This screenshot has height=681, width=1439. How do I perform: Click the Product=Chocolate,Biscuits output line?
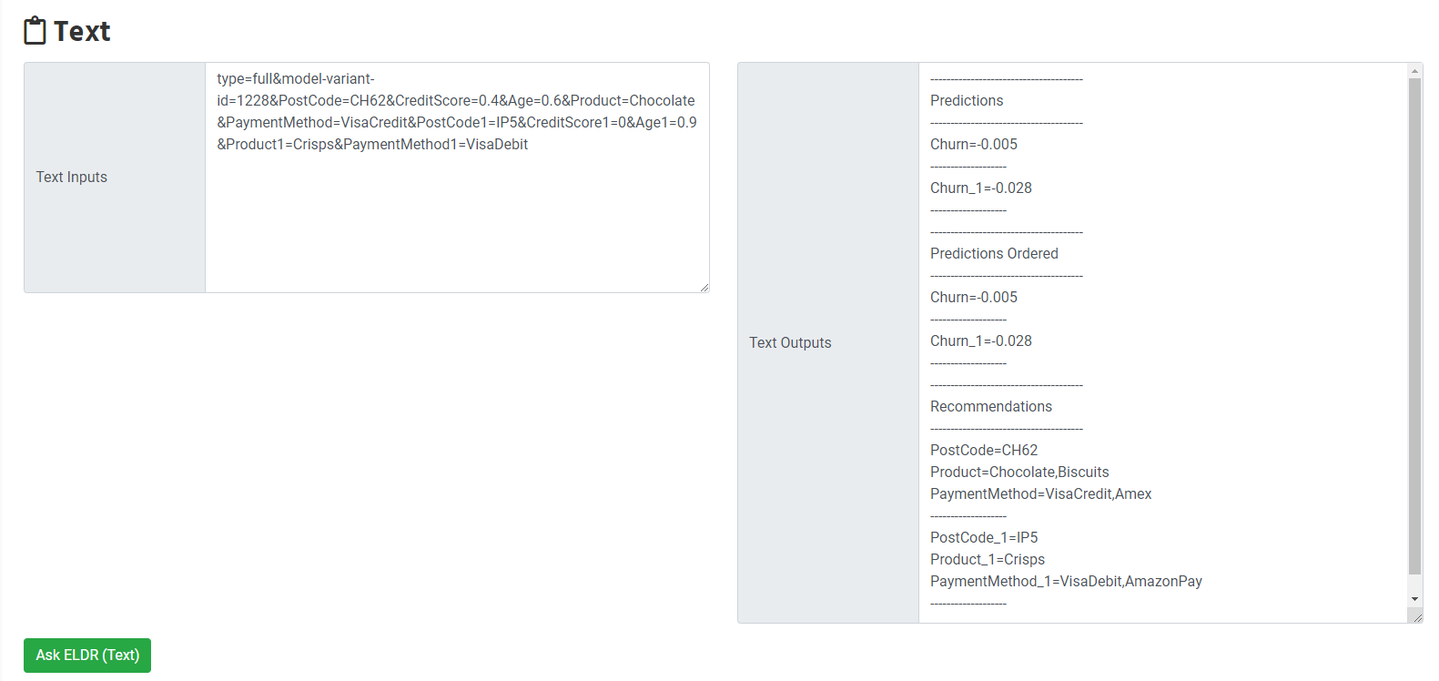tap(1019, 473)
